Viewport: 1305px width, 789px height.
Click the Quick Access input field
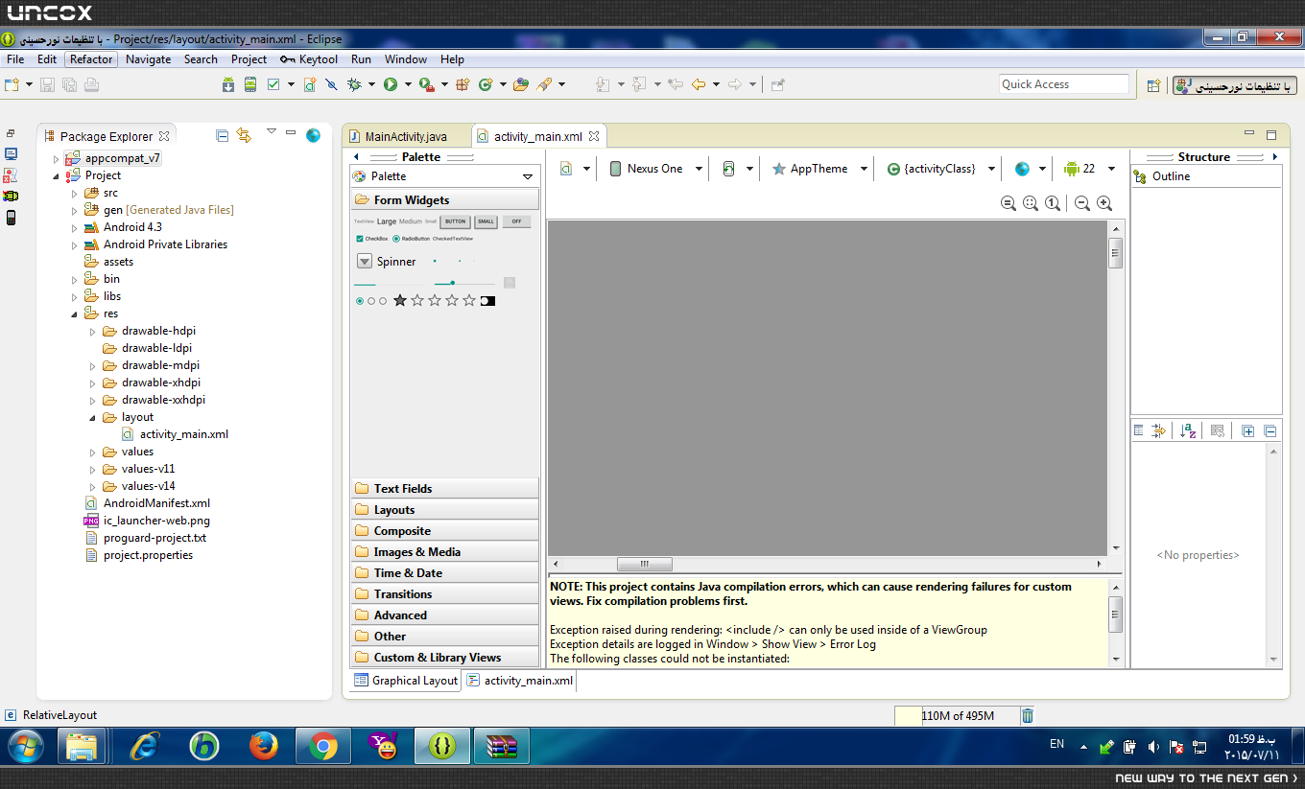(1064, 84)
